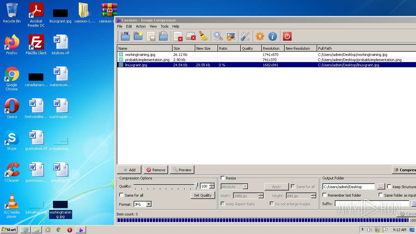Click the compression progress bar
This screenshot has height=234, width=416.
263,220
